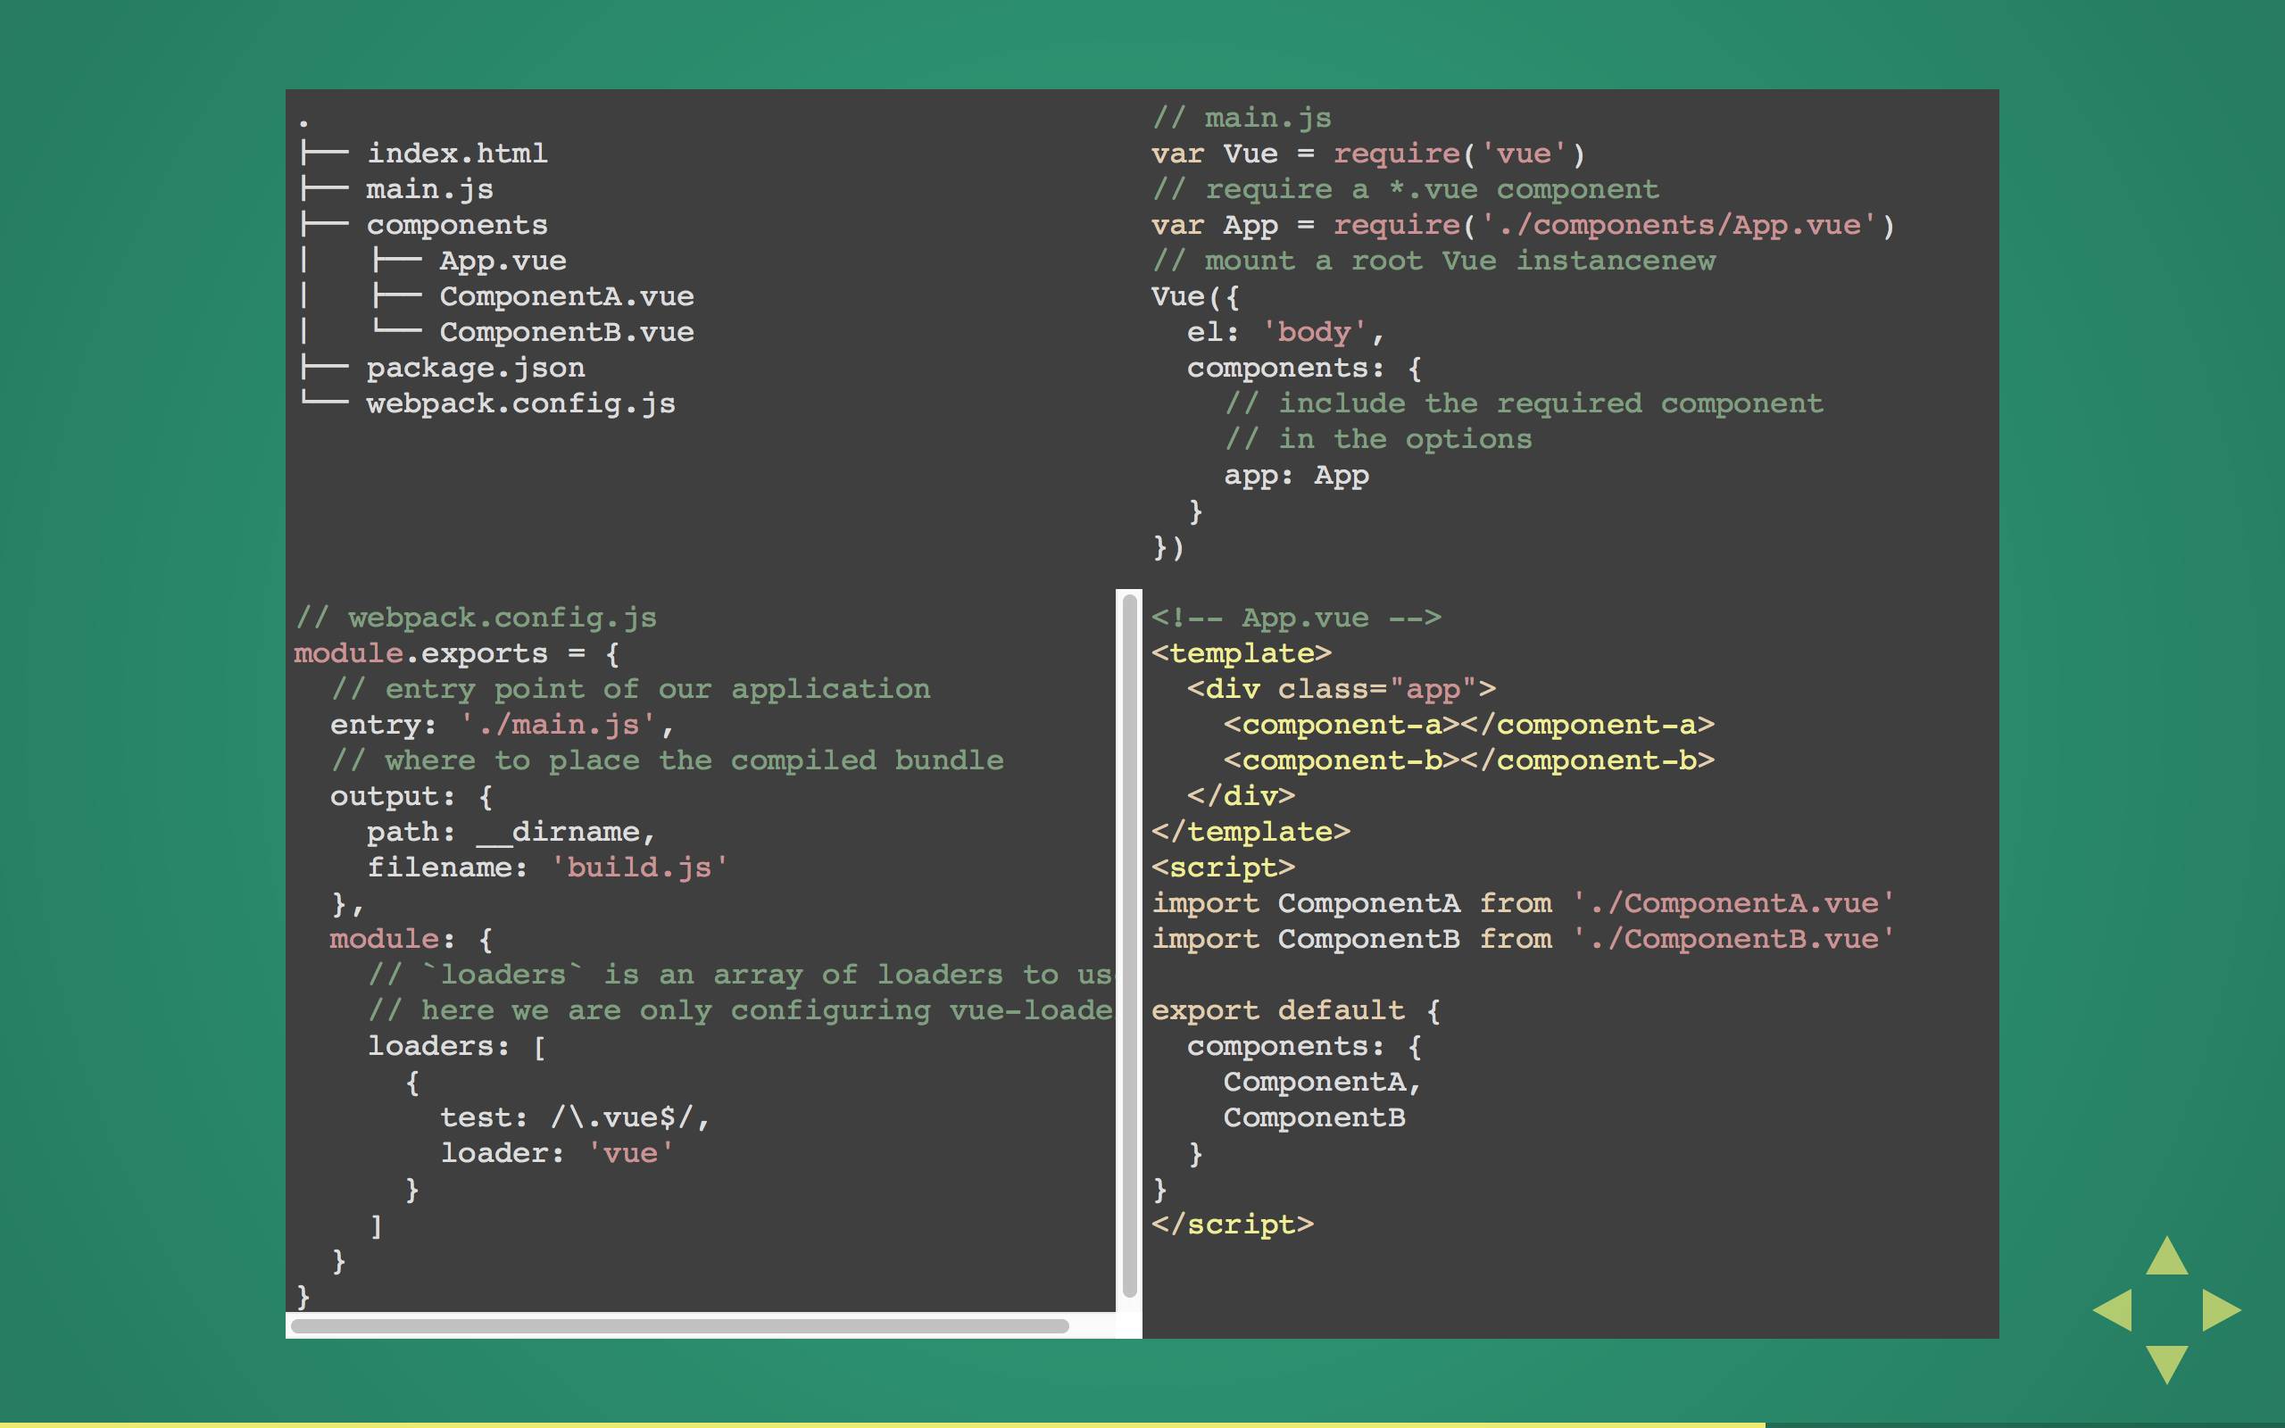Go to previous slide with left arrow
Screen dimensions: 2285x1428
2112,1310
